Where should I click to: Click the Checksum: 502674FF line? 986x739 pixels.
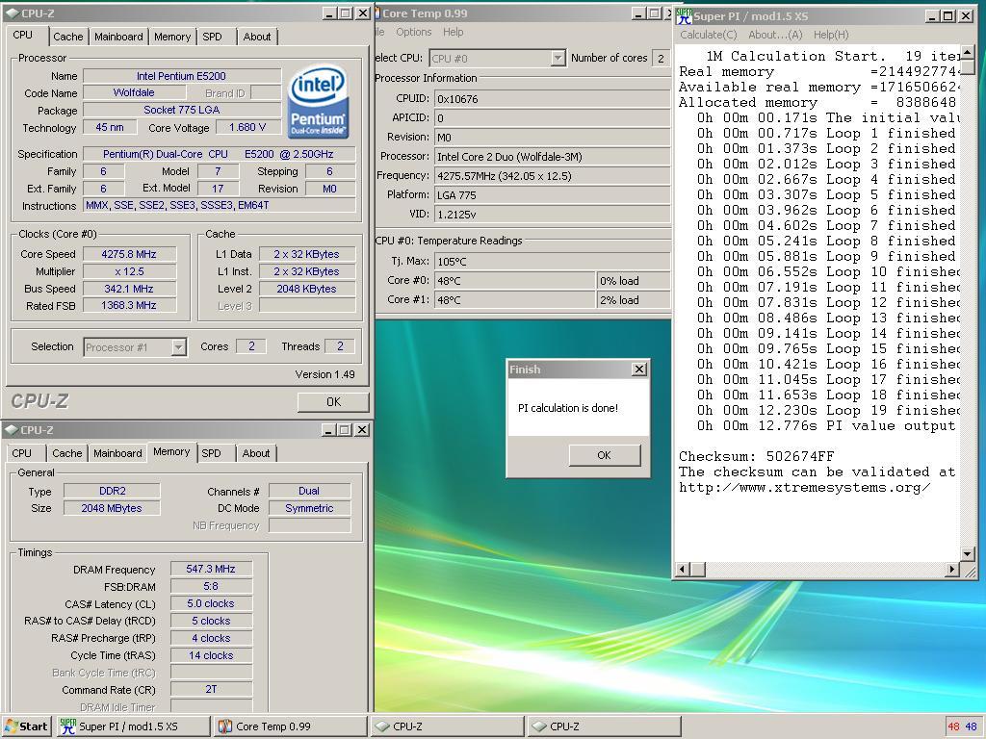point(757,457)
